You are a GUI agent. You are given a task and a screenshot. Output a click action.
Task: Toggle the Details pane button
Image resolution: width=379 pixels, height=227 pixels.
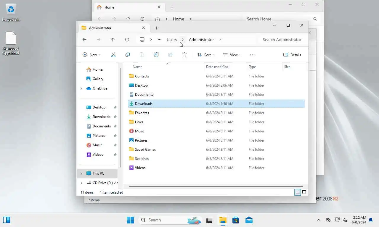[292, 55]
